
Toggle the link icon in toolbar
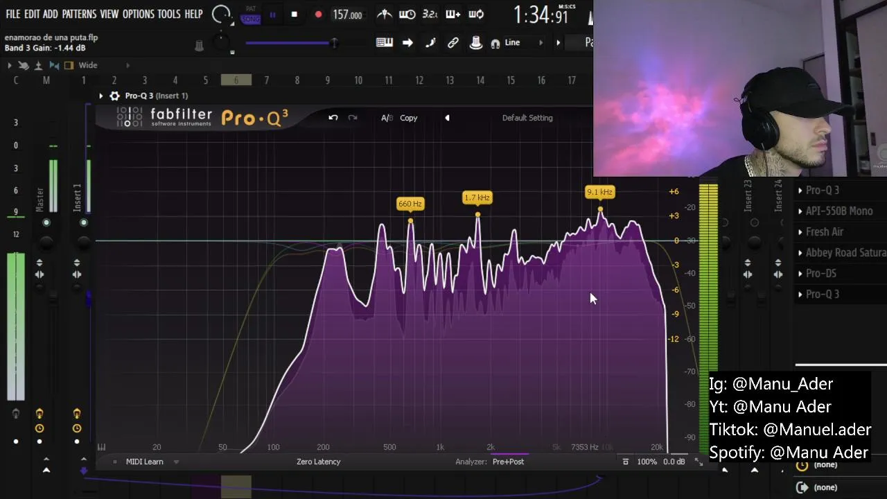pyautogui.click(x=453, y=43)
